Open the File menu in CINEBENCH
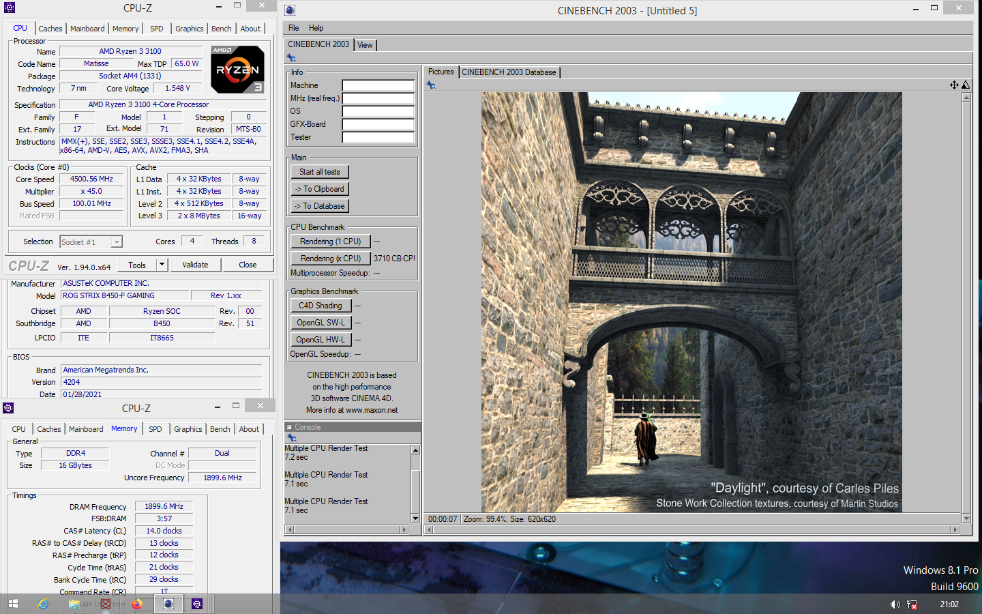Screen dimensions: 982x614 pos(294,28)
